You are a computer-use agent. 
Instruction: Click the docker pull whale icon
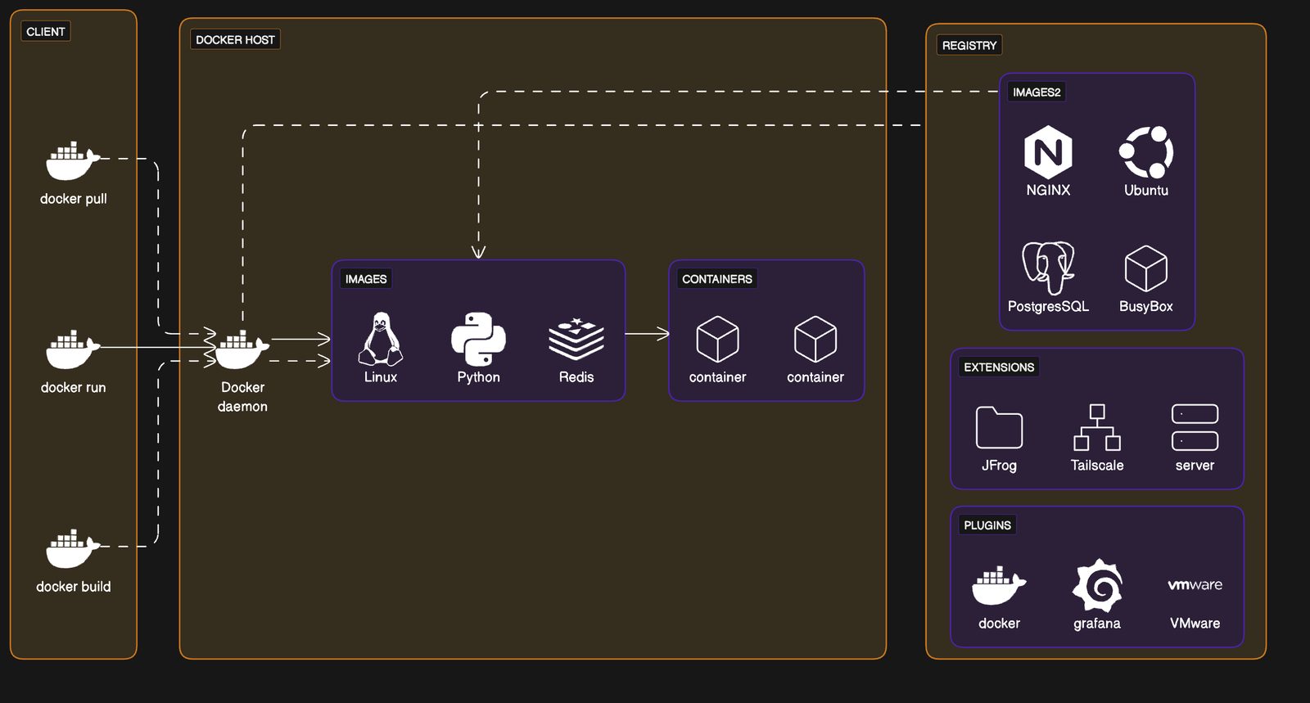(73, 160)
